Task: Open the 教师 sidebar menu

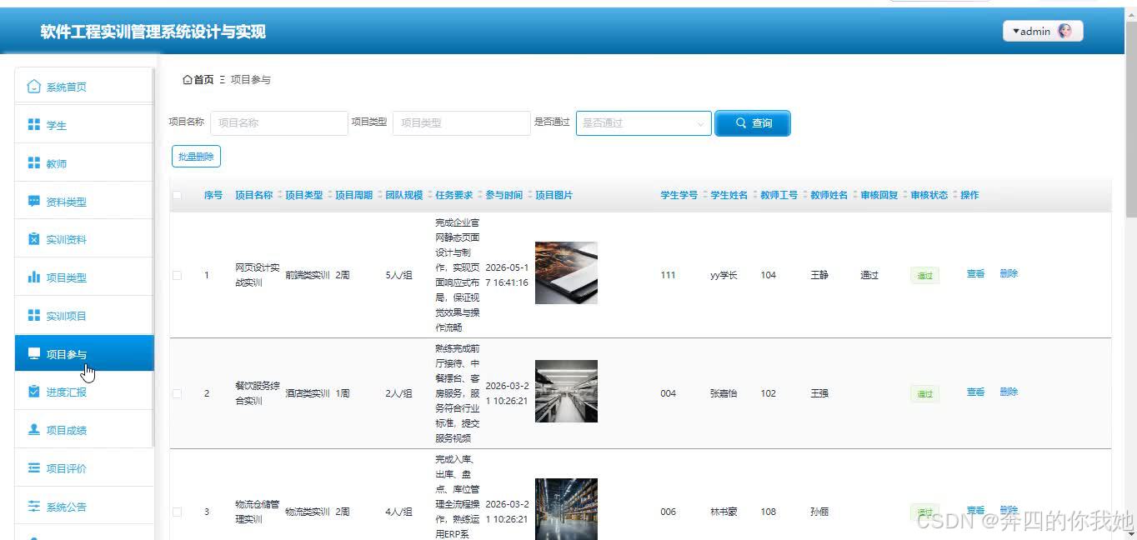Action: 84,163
